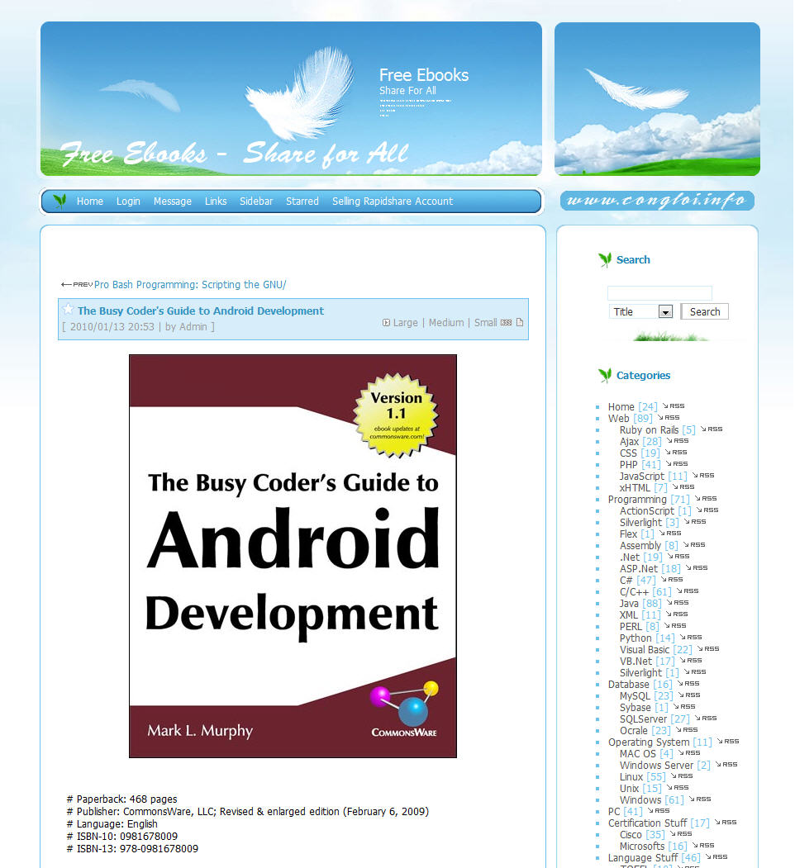The width and height of the screenshot is (795, 868).
Task: Open Selling Rapidshare Account page
Action: click(x=393, y=202)
